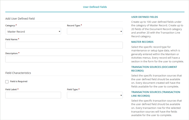Click the 'Field is Required' label text
The height and width of the screenshot is (120, 189).
pos(19,82)
